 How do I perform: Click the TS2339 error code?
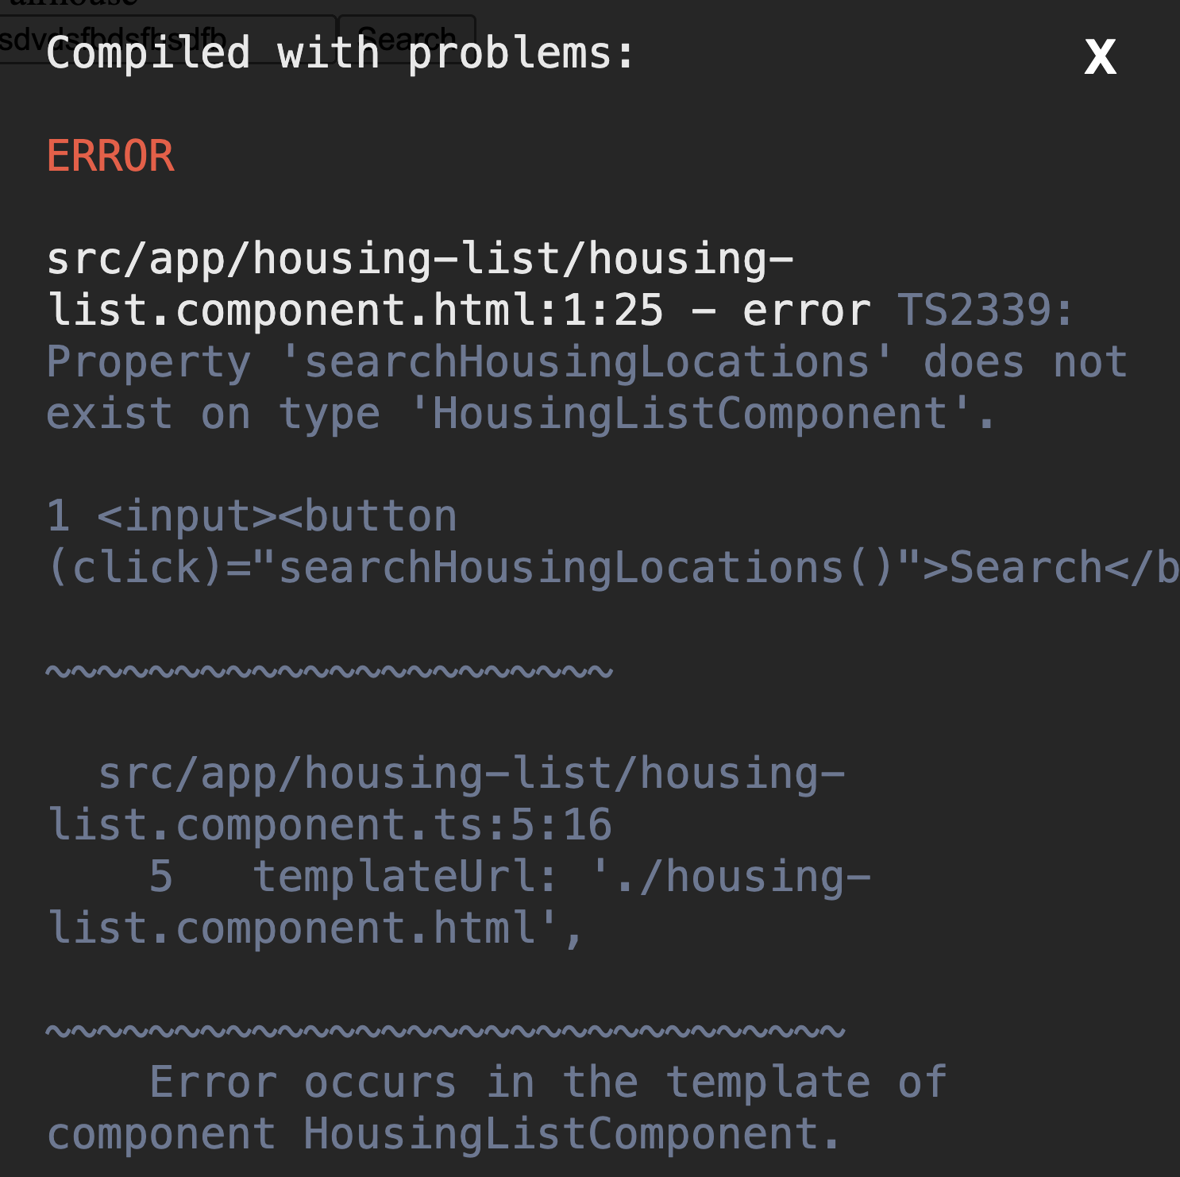point(985,311)
